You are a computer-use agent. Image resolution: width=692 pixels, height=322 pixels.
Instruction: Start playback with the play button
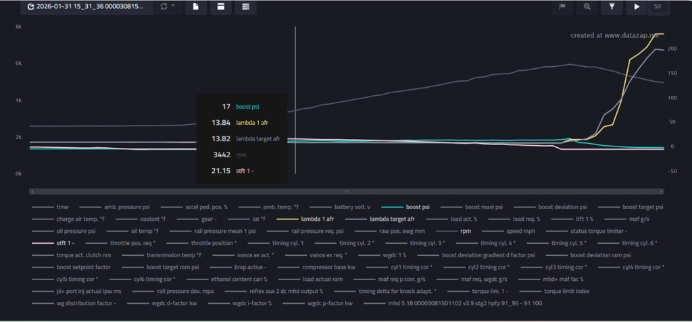click(637, 7)
